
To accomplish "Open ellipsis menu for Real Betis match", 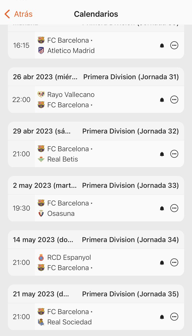I will tap(174, 154).
